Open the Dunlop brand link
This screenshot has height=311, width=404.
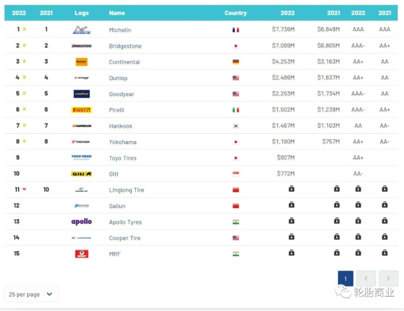coord(118,78)
